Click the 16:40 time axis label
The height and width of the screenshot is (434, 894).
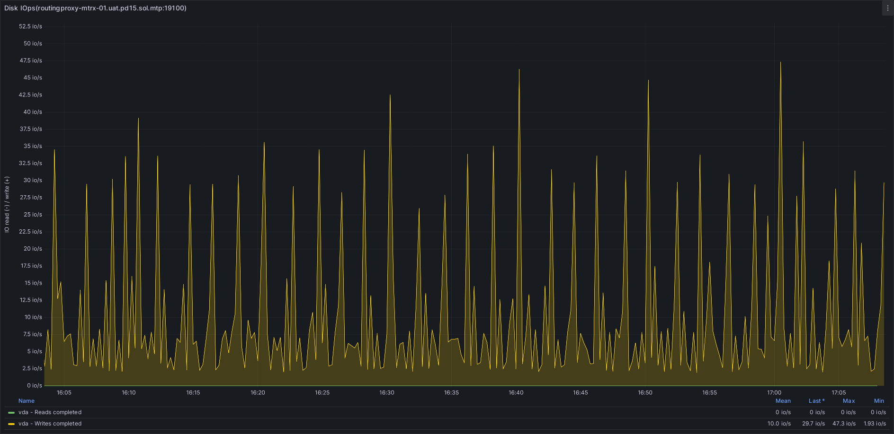click(516, 393)
